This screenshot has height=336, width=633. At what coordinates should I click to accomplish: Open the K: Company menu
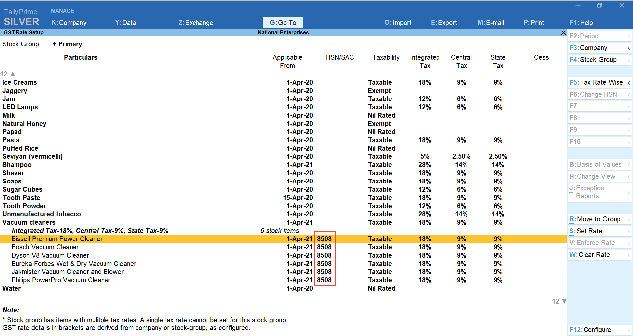[x=69, y=23]
